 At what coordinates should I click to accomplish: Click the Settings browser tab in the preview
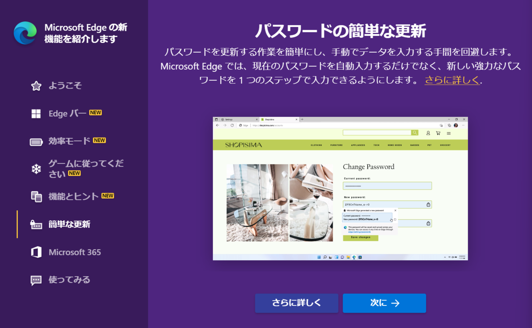239,120
